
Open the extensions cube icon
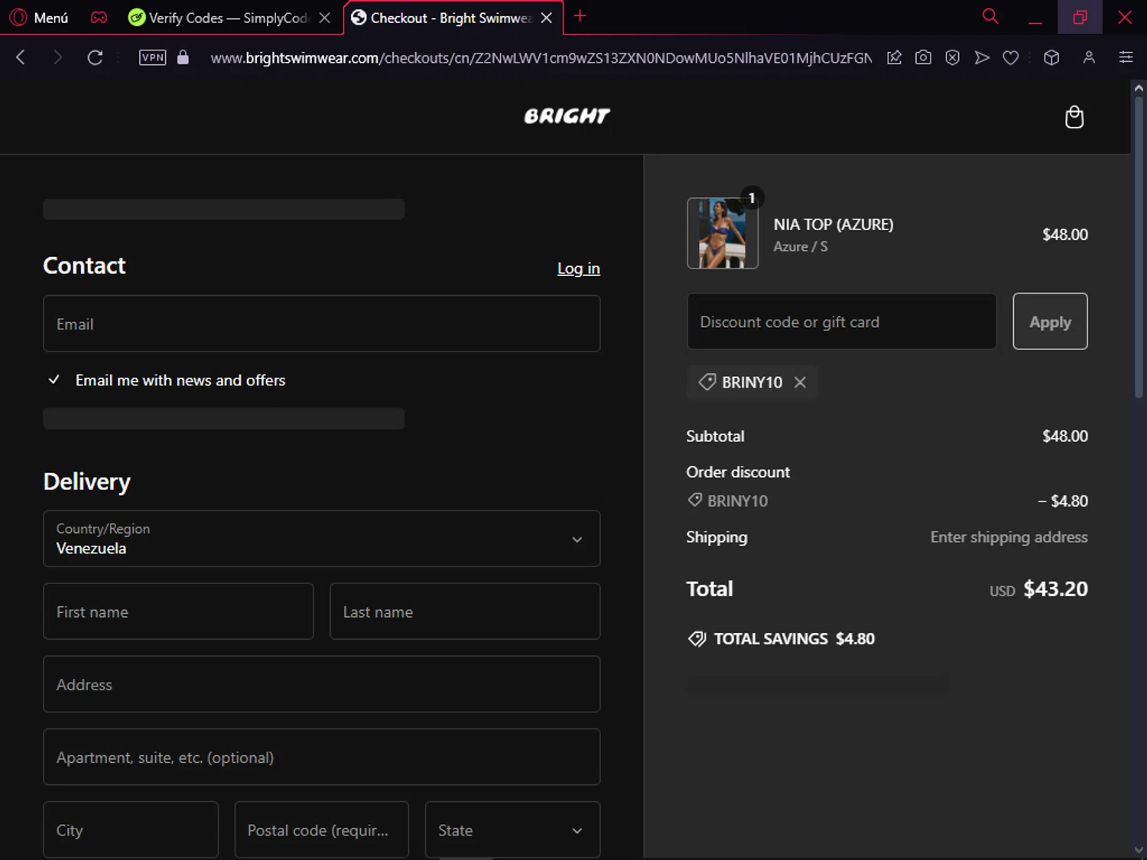coord(1051,57)
